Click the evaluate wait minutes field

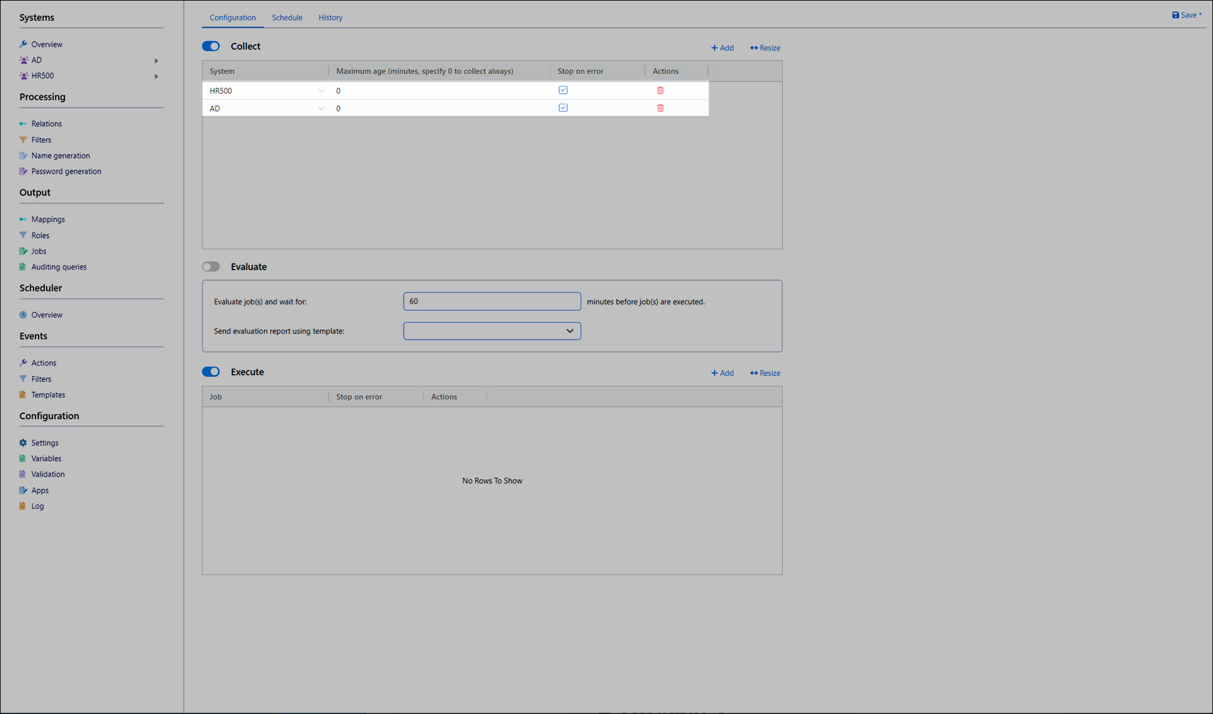(x=492, y=301)
